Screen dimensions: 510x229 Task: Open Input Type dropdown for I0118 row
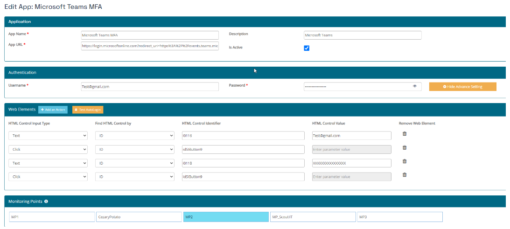(48, 163)
